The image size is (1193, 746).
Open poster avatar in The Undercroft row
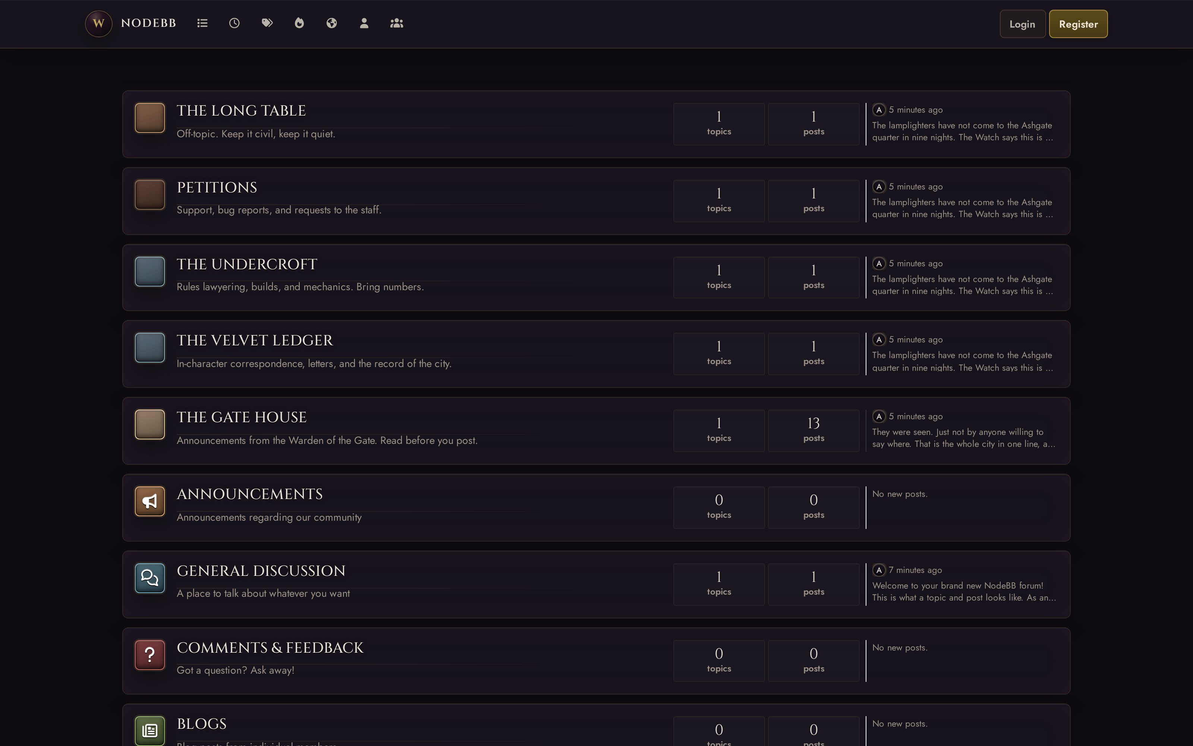[x=879, y=263]
